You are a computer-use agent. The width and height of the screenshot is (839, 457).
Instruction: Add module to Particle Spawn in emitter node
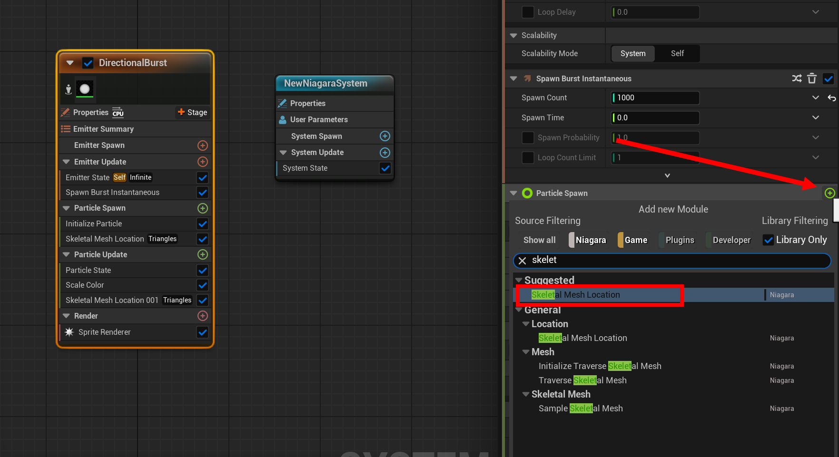click(x=203, y=208)
